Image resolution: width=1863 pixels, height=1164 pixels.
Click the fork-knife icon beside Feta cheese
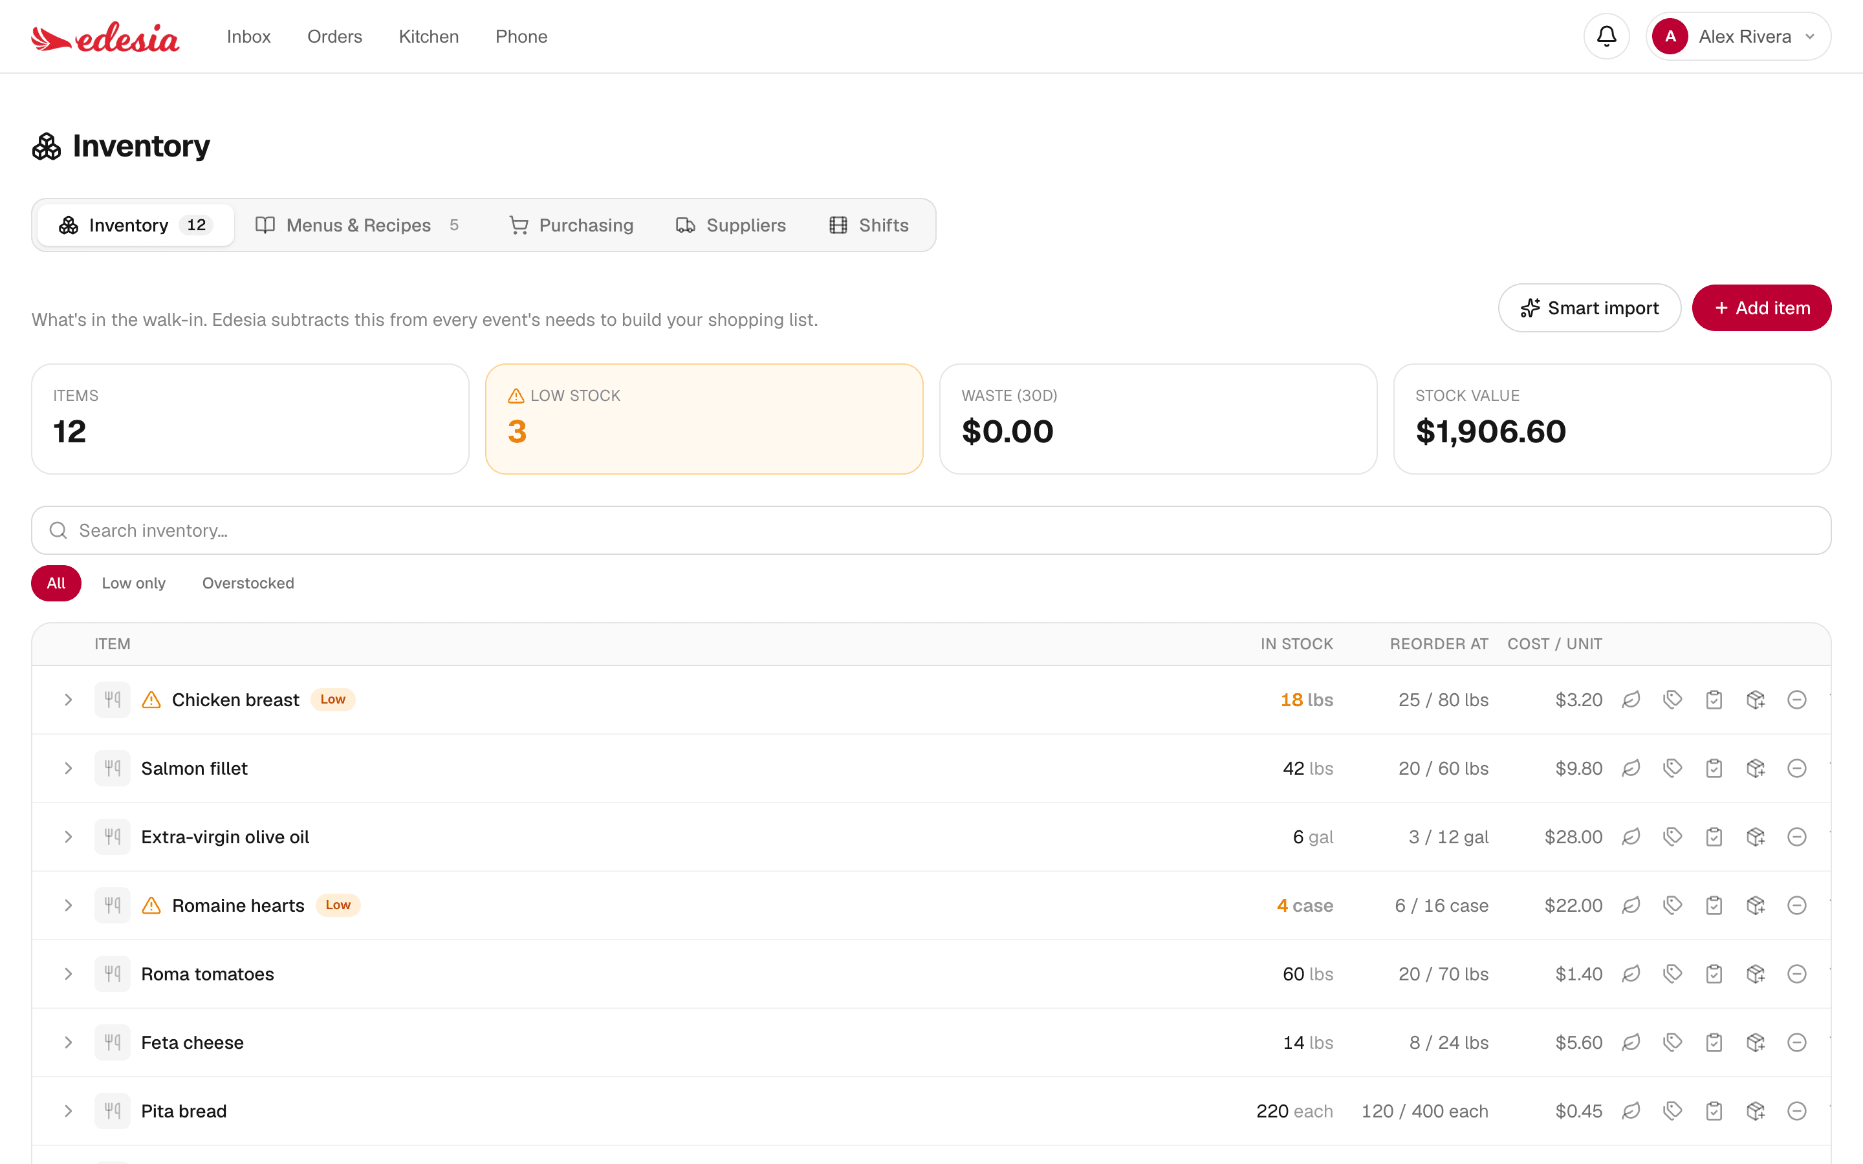pyautogui.click(x=113, y=1042)
